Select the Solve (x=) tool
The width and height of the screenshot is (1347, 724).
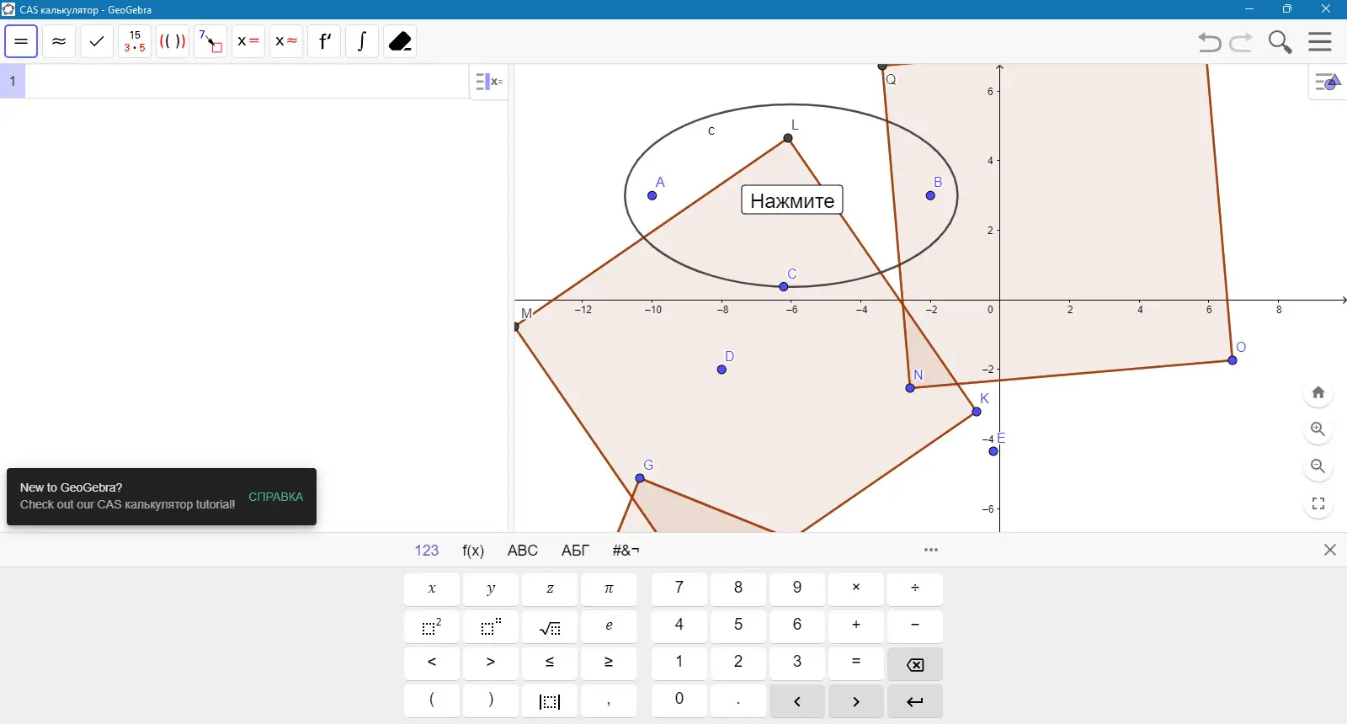tap(248, 41)
